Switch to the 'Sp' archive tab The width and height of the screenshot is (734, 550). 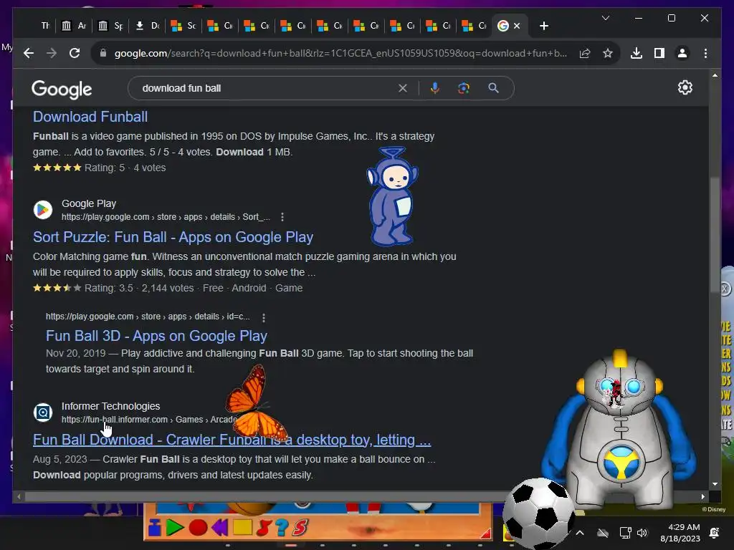111,26
